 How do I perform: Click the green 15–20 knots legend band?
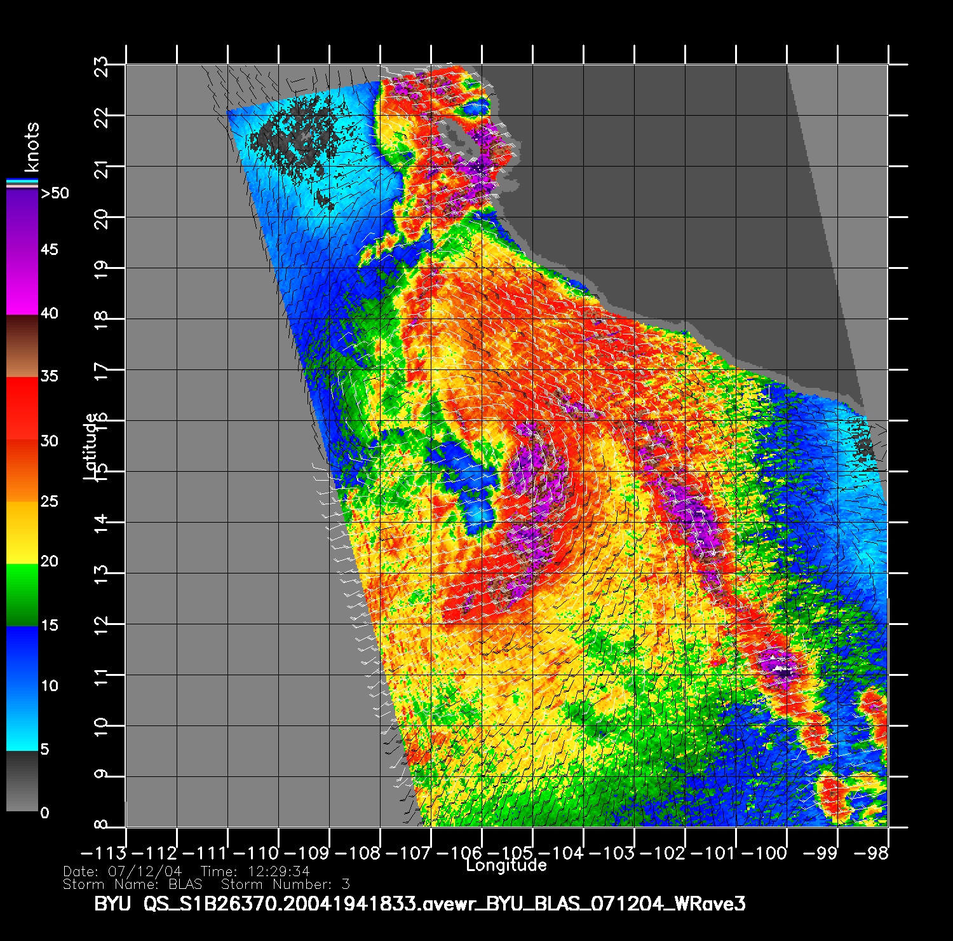[22, 594]
